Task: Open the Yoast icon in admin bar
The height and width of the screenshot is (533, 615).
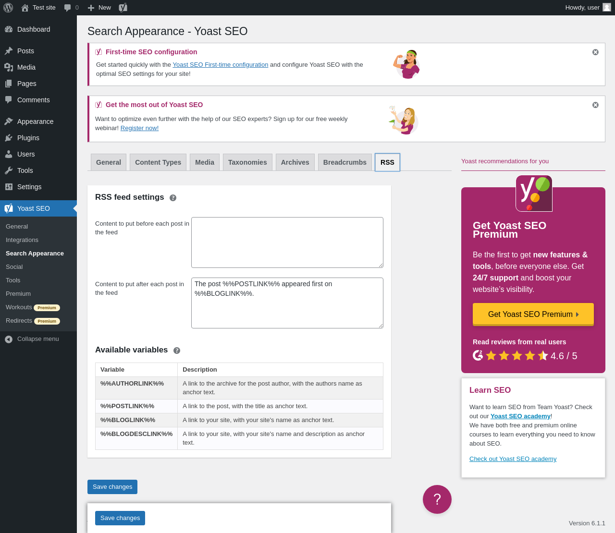Action: (x=123, y=8)
